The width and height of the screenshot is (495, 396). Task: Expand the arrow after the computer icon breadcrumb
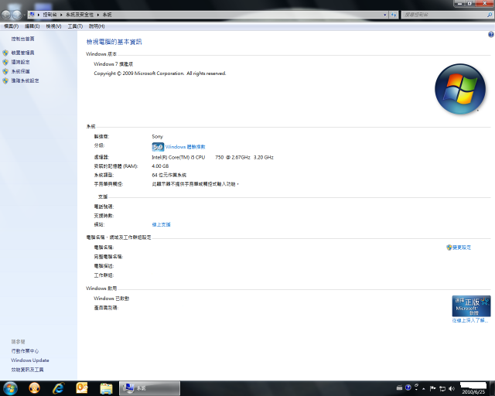39,15
